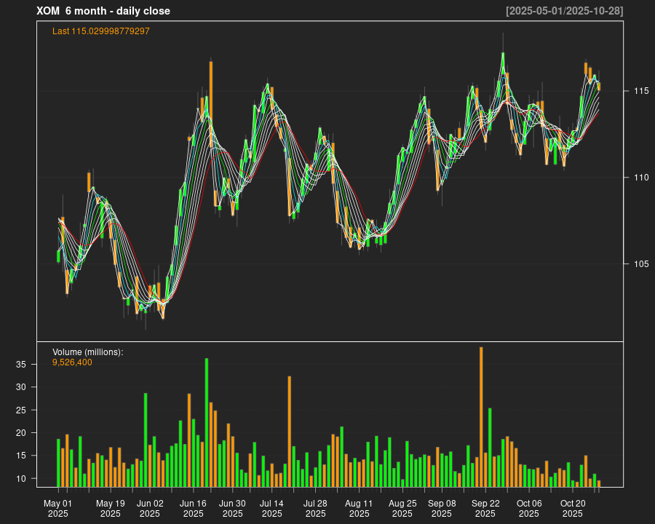This screenshot has width=655, height=524.
Task: Select the Aug 11 2025 date label
Action: click(359, 508)
